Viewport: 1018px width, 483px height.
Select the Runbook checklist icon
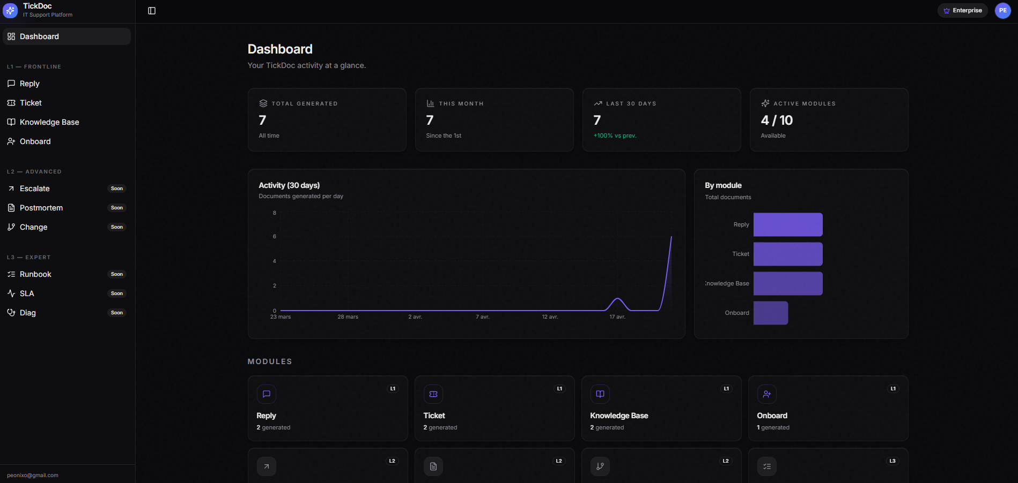[x=12, y=274]
